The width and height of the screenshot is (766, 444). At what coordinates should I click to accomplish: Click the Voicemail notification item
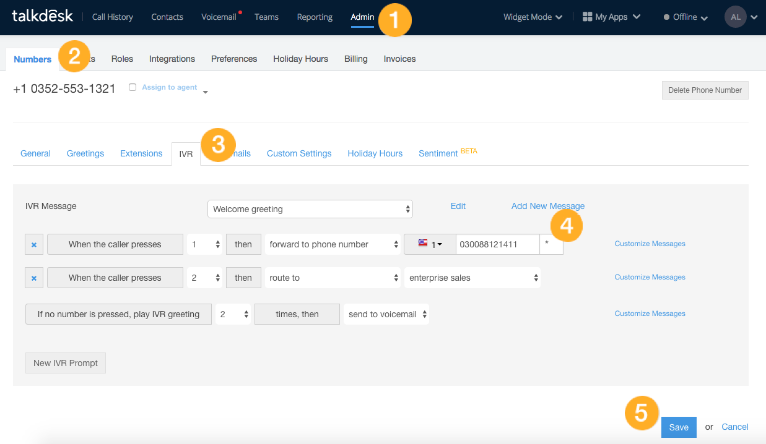coord(219,17)
